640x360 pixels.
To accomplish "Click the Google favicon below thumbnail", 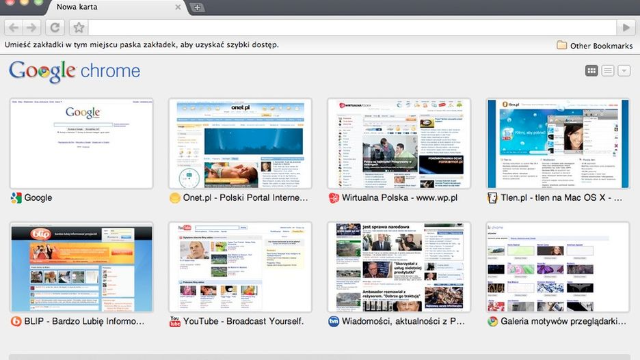I will [16, 198].
